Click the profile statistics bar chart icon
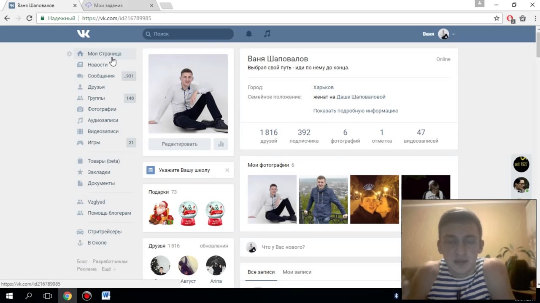 (x=221, y=144)
